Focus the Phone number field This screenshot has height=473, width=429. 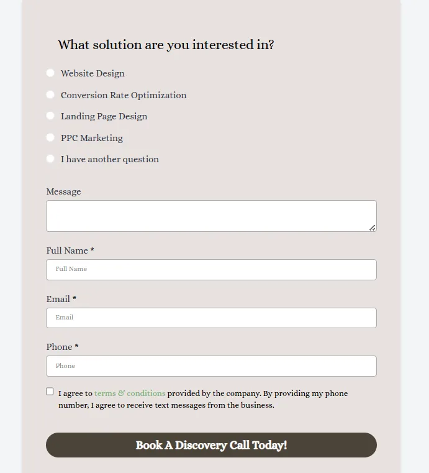click(x=211, y=366)
